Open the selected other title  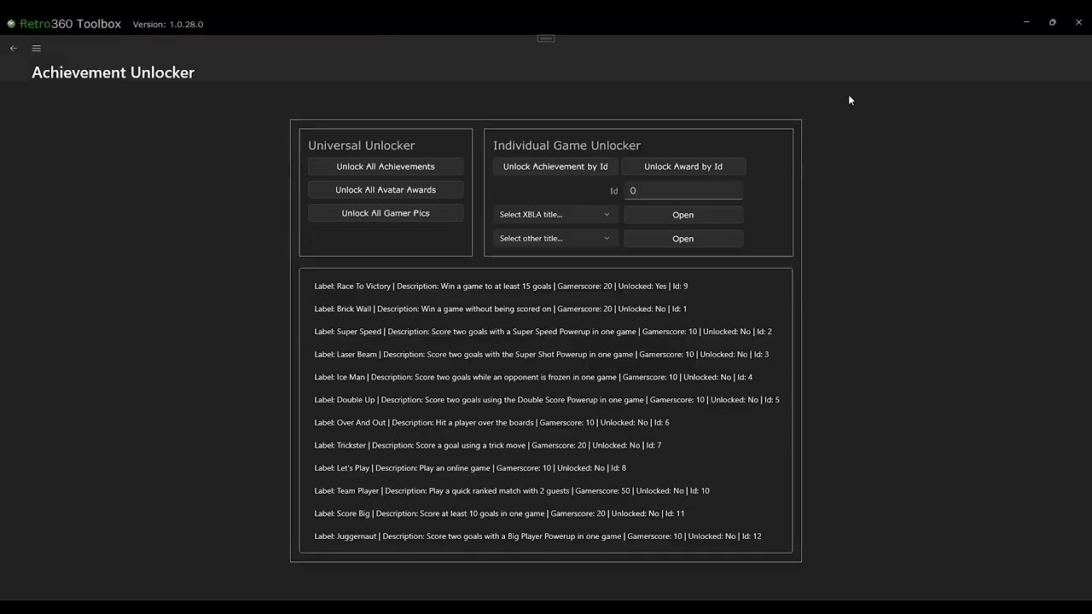pos(683,239)
